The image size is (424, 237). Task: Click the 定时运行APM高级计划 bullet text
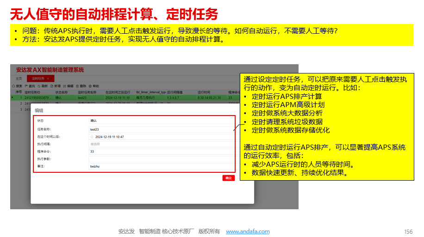[x=288, y=105]
